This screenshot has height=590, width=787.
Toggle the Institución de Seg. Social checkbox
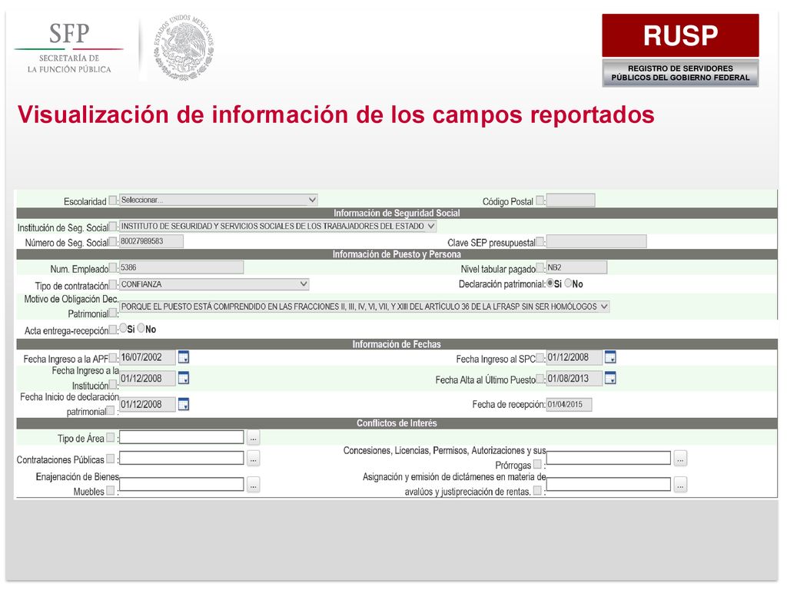113,227
